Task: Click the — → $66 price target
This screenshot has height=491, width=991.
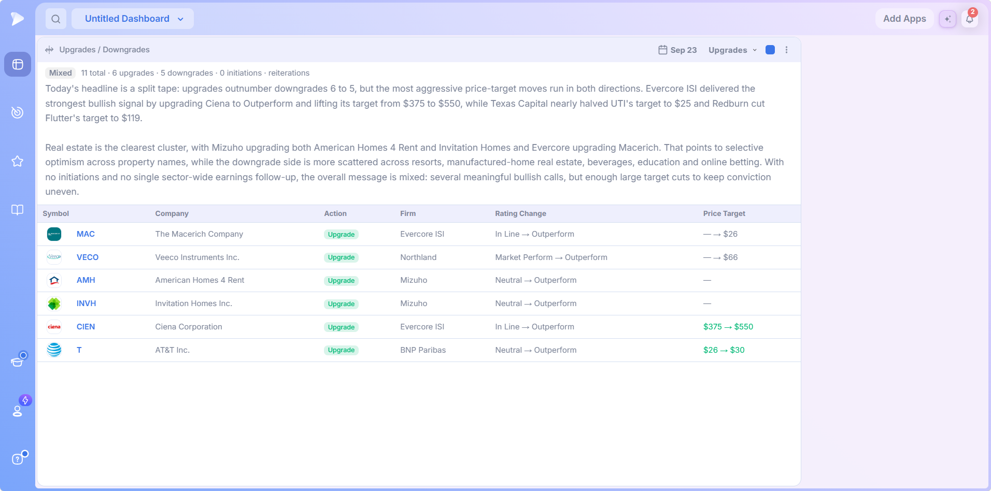Action: click(720, 257)
